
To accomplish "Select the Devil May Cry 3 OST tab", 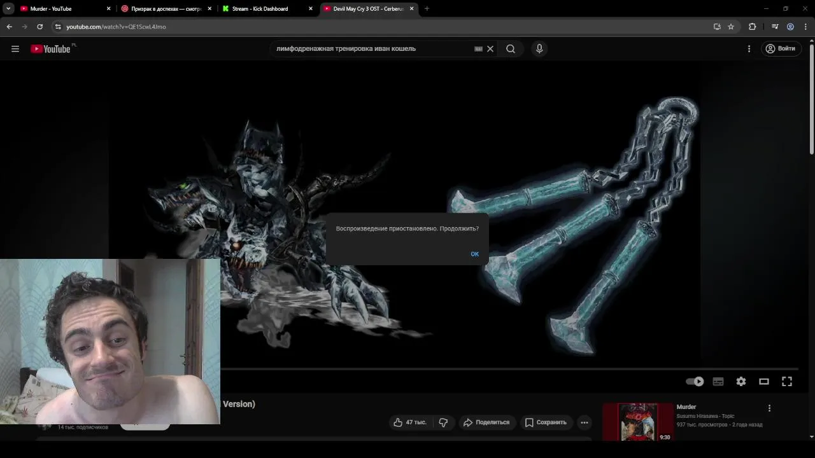I will 368,9.
